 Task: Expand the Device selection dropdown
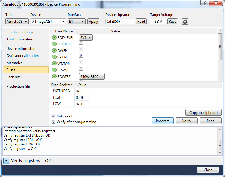(48, 22)
